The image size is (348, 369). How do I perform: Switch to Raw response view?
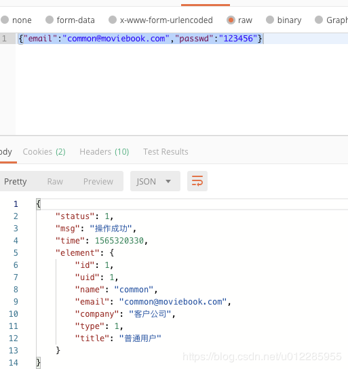coord(55,181)
